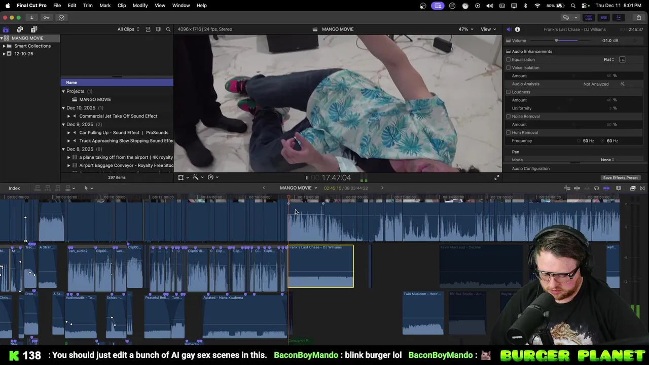The image size is (649, 365).
Task: Switch to the Info inspector icon
Action: (x=517, y=29)
